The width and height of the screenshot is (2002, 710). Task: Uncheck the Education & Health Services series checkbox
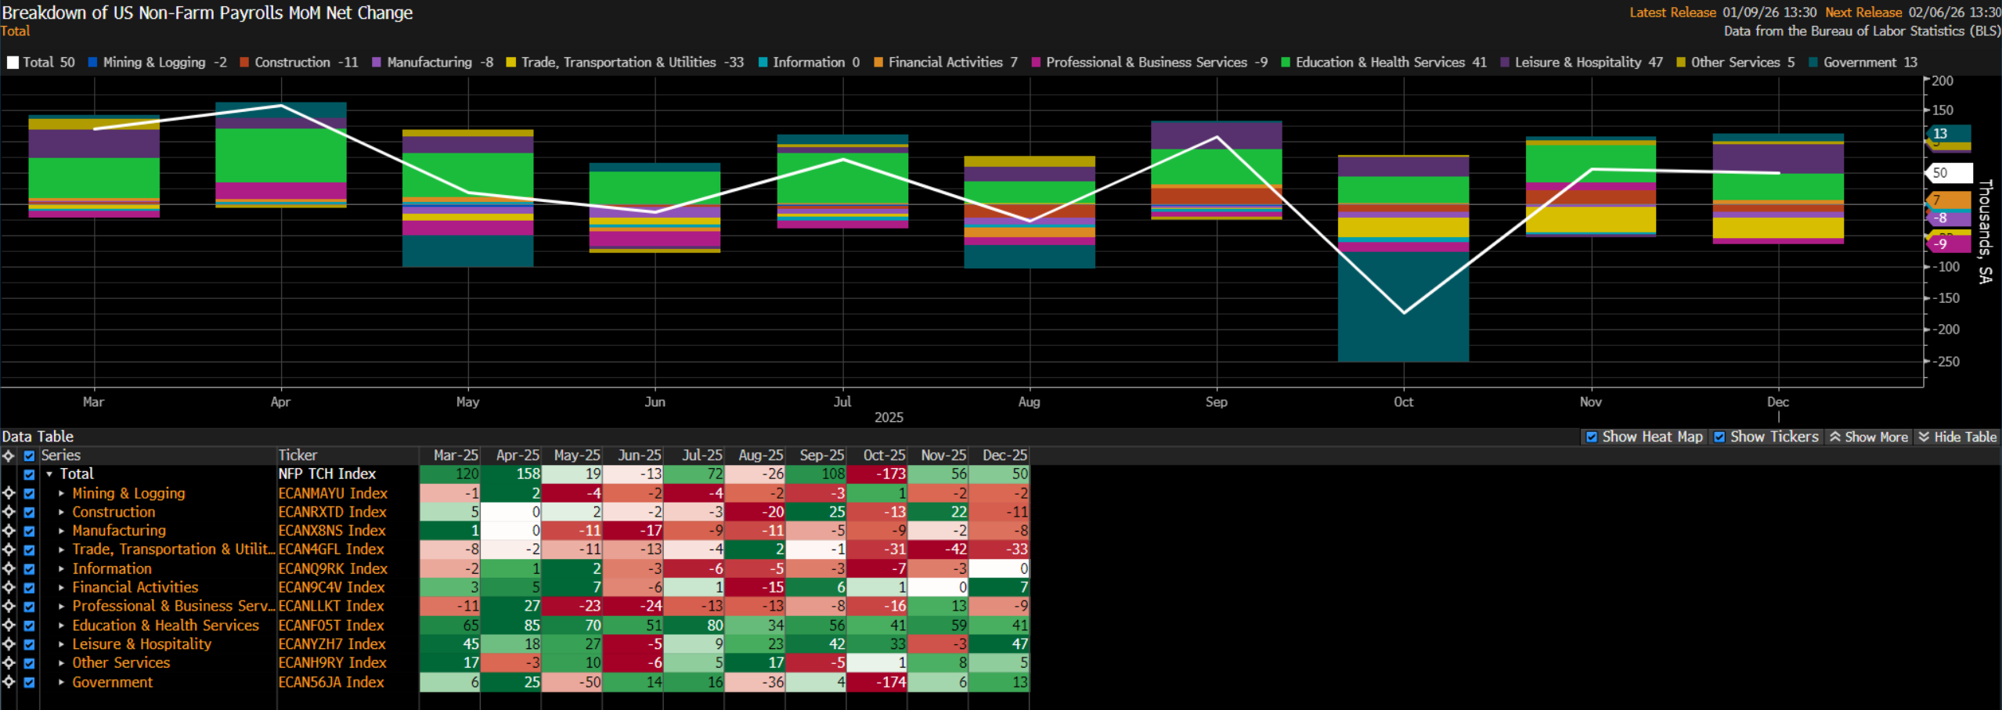click(x=29, y=625)
